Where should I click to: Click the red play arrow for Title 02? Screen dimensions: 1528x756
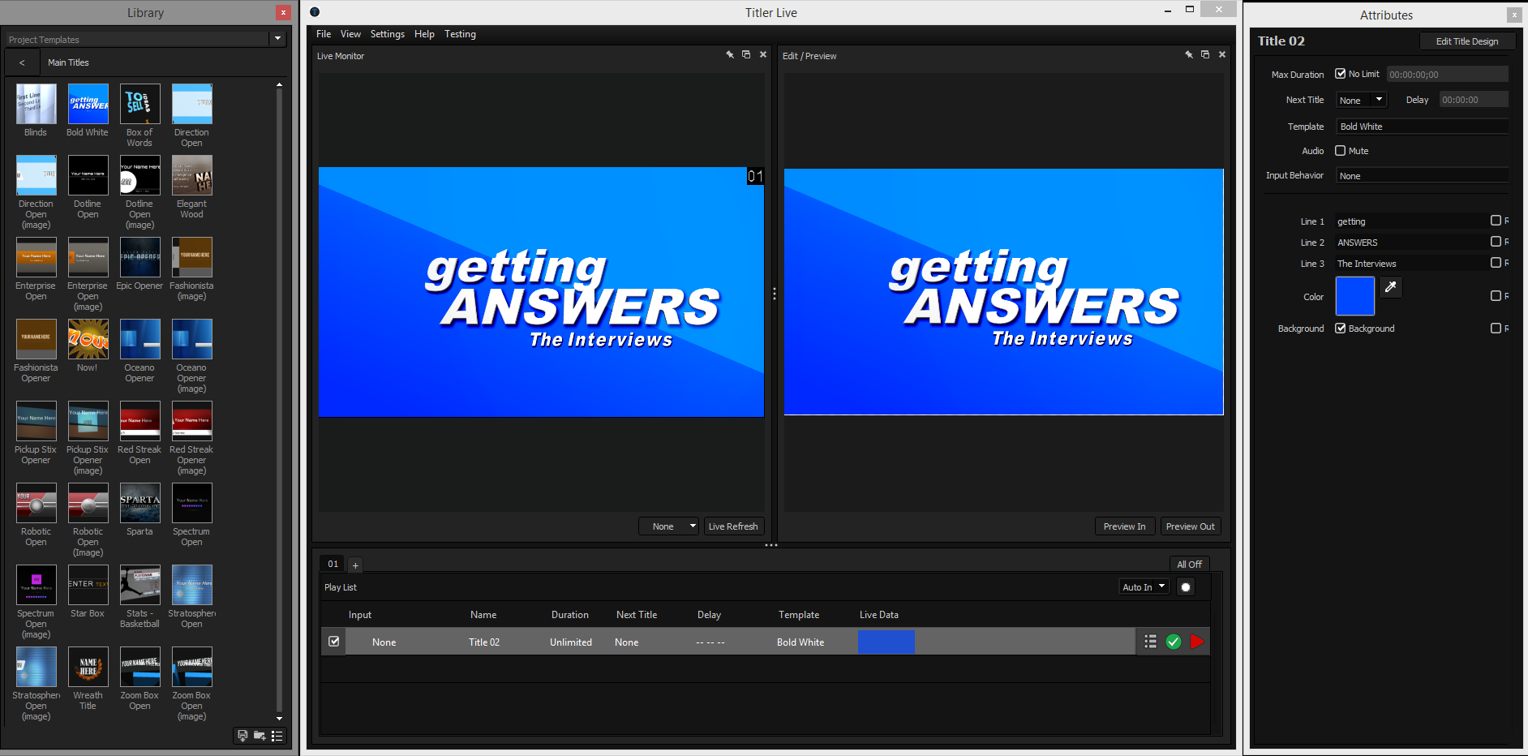tap(1196, 642)
